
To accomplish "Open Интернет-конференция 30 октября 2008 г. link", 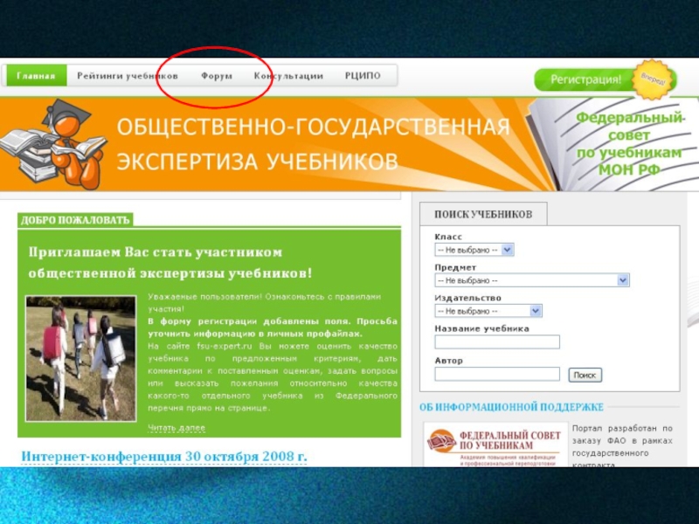I will (164, 457).
